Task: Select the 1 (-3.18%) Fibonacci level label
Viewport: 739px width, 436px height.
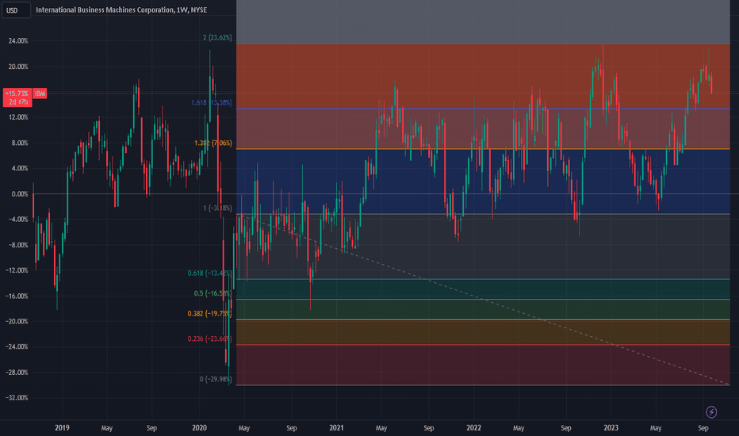Action: [217, 208]
